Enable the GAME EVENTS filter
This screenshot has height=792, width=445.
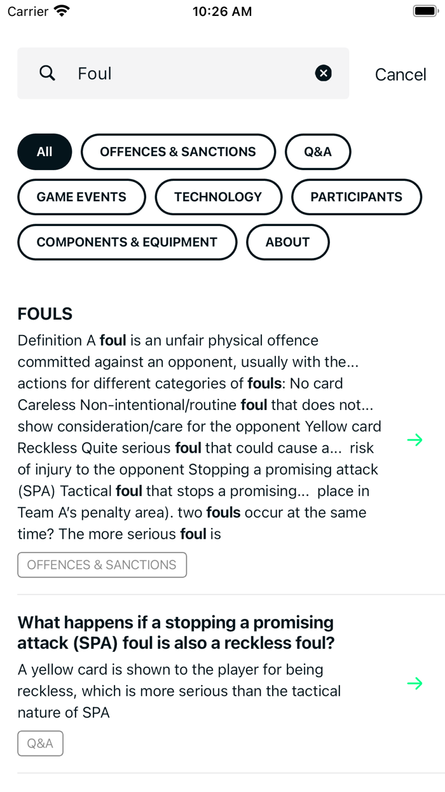(81, 197)
